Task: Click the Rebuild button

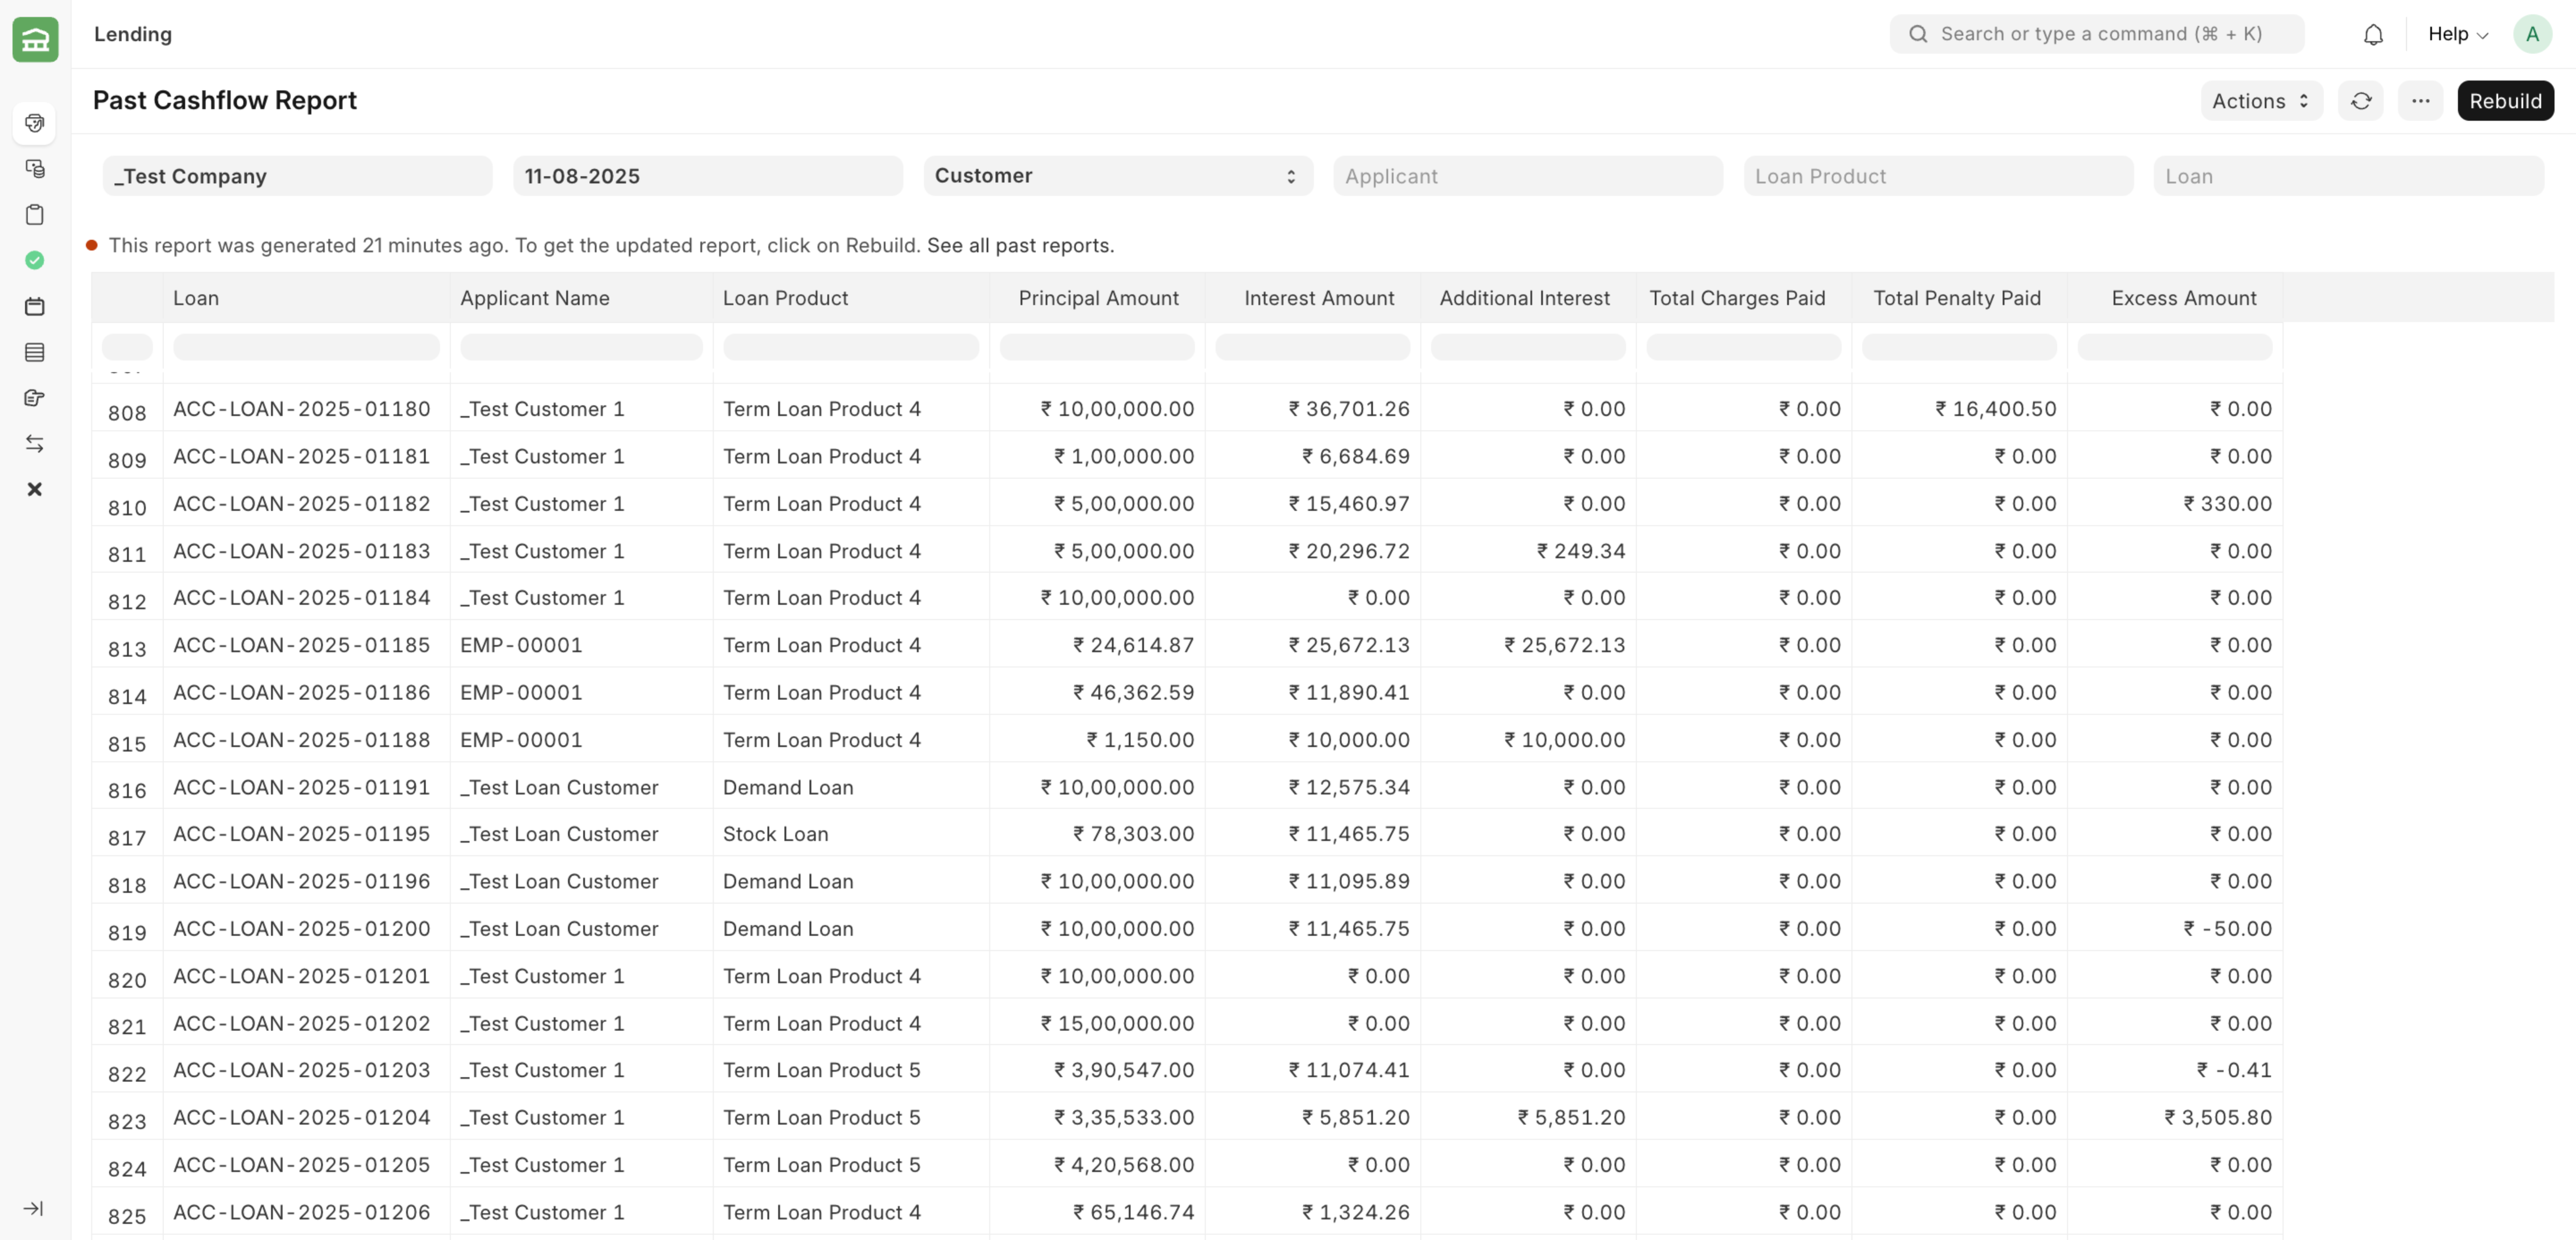Action: (2505, 101)
